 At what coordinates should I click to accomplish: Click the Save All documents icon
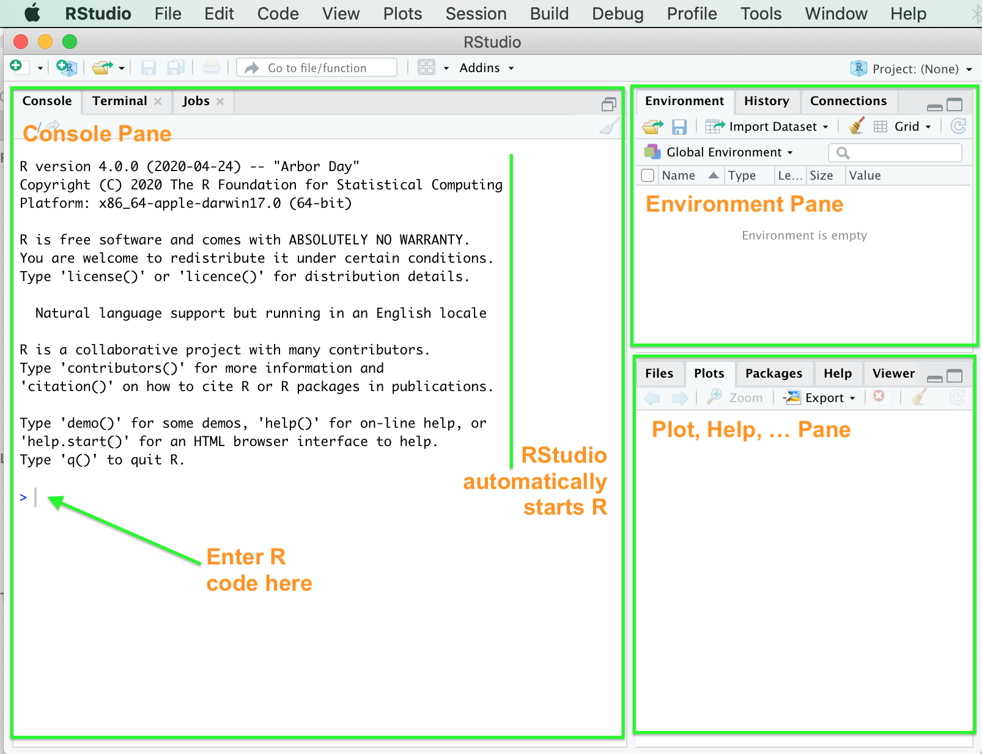176,67
